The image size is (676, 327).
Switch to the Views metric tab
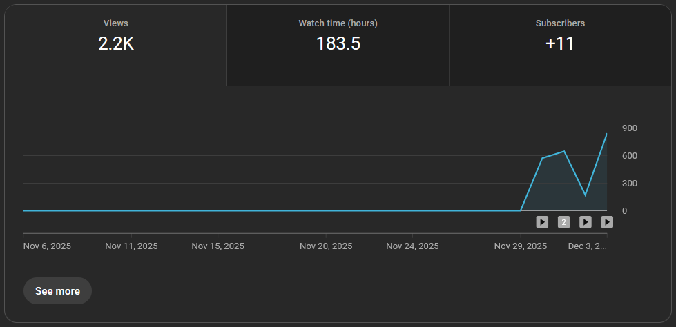point(115,46)
